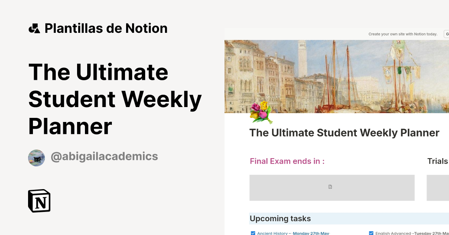
Task: Click the image placeholder icon in Final Exam block
Action: [330, 187]
